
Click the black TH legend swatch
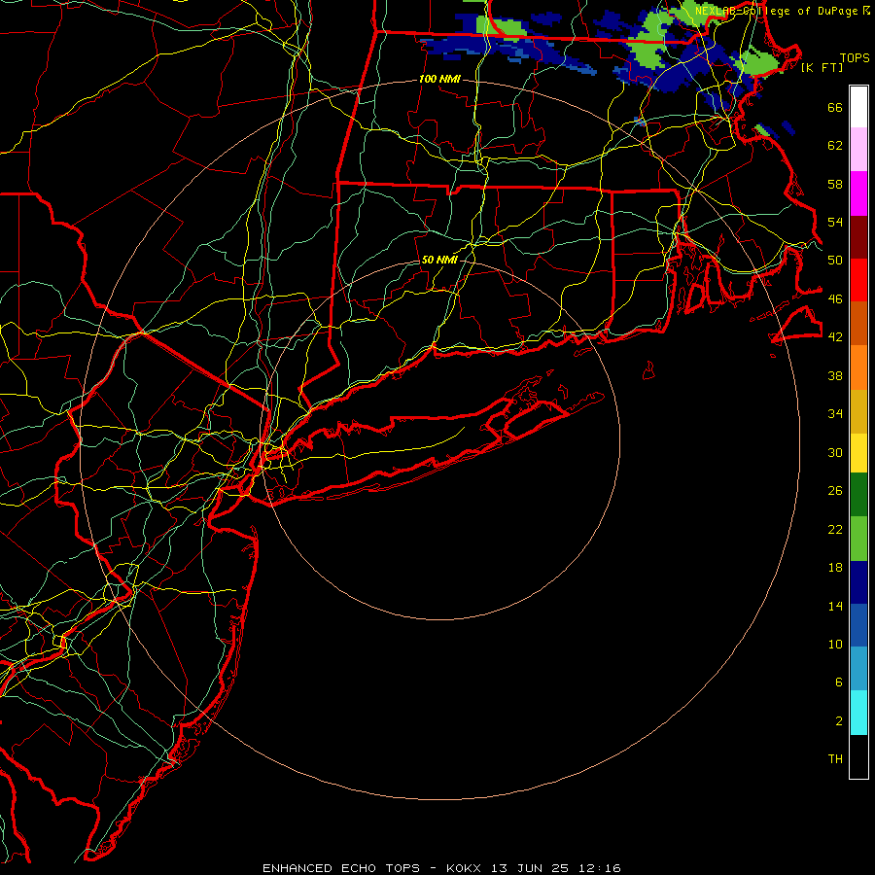pos(858,756)
